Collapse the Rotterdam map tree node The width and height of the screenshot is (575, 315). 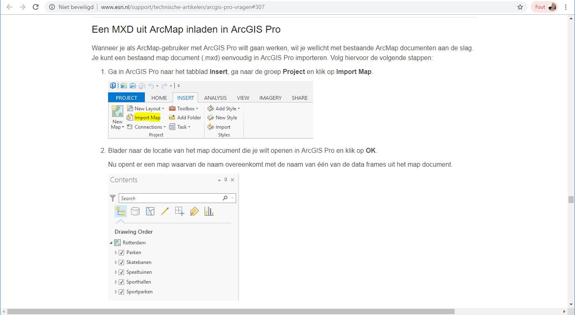tap(111, 243)
